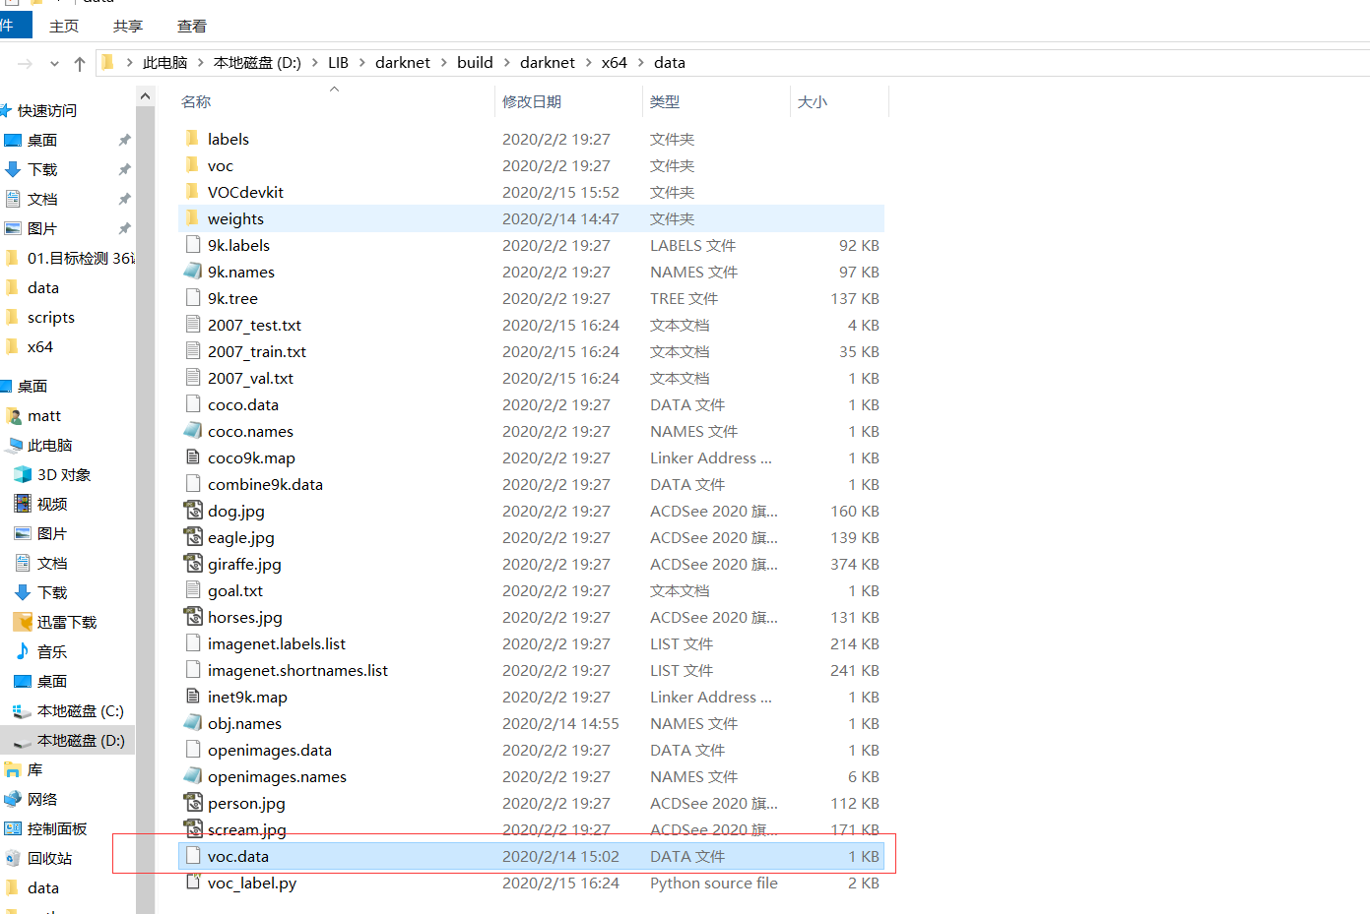Open 控制面板 in the sidebar
Viewport: 1370px width, 914px height.
[x=57, y=828]
